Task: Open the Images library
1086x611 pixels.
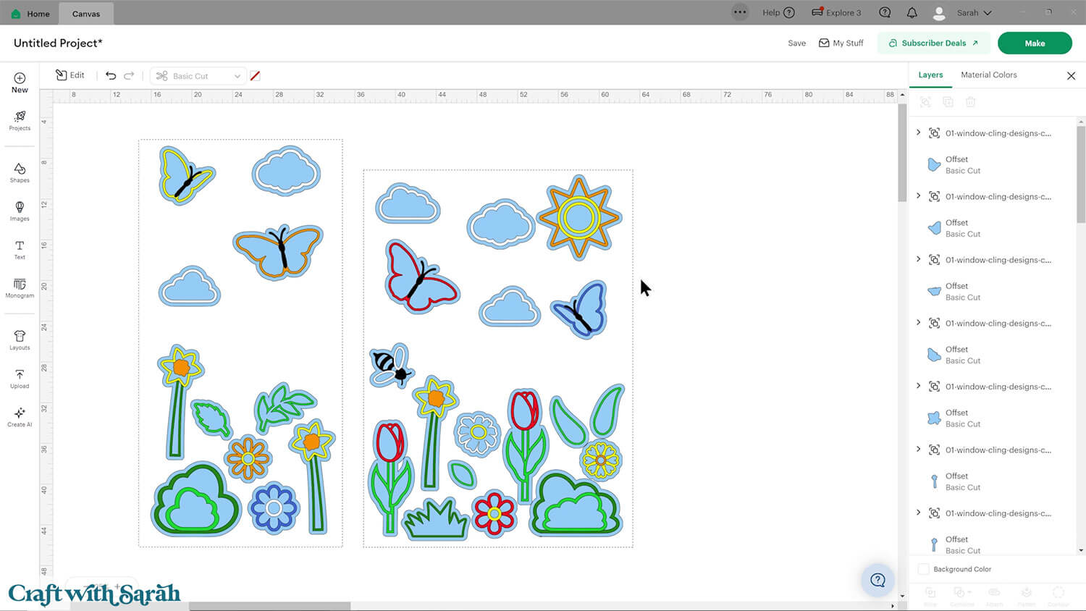Action: [20, 211]
